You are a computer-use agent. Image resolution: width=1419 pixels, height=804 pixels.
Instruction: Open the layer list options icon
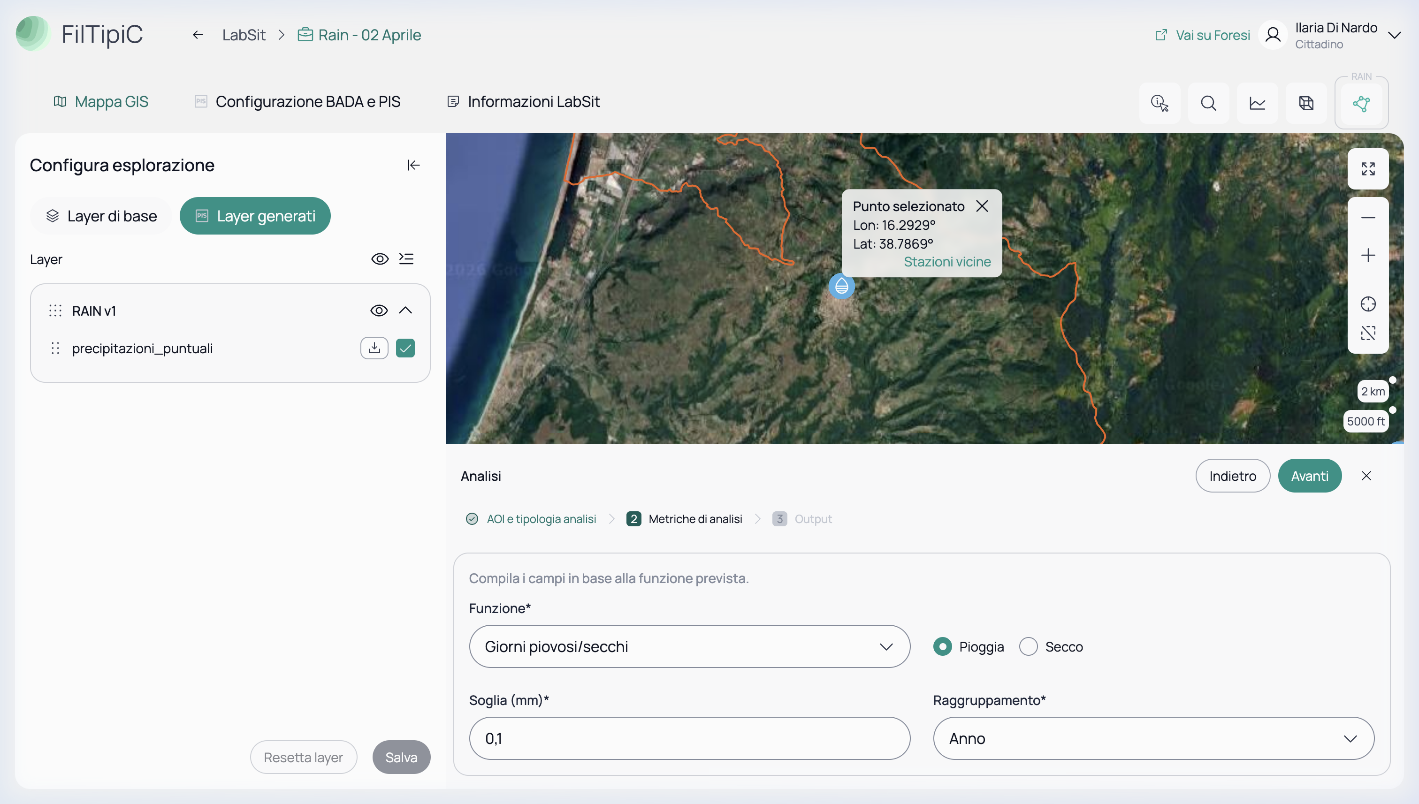point(406,259)
